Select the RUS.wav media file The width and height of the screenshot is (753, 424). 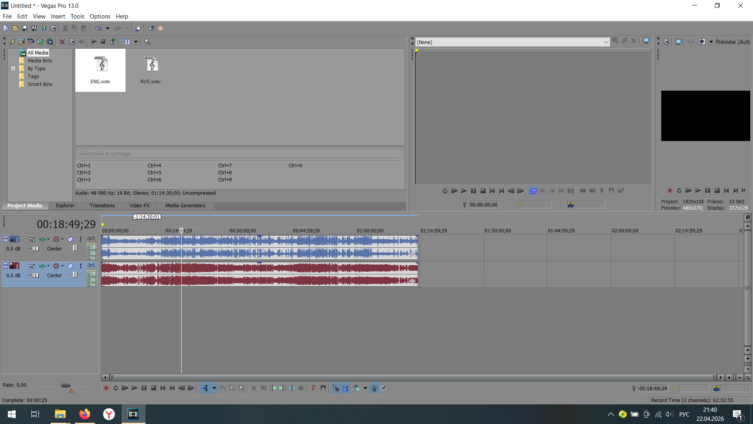[151, 70]
